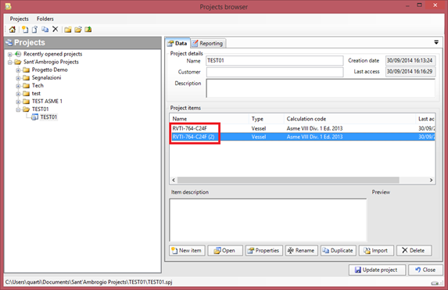Click the Last access date field
Image resolution: width=448 pixels, height=290 pixels.
coord(410,71)
